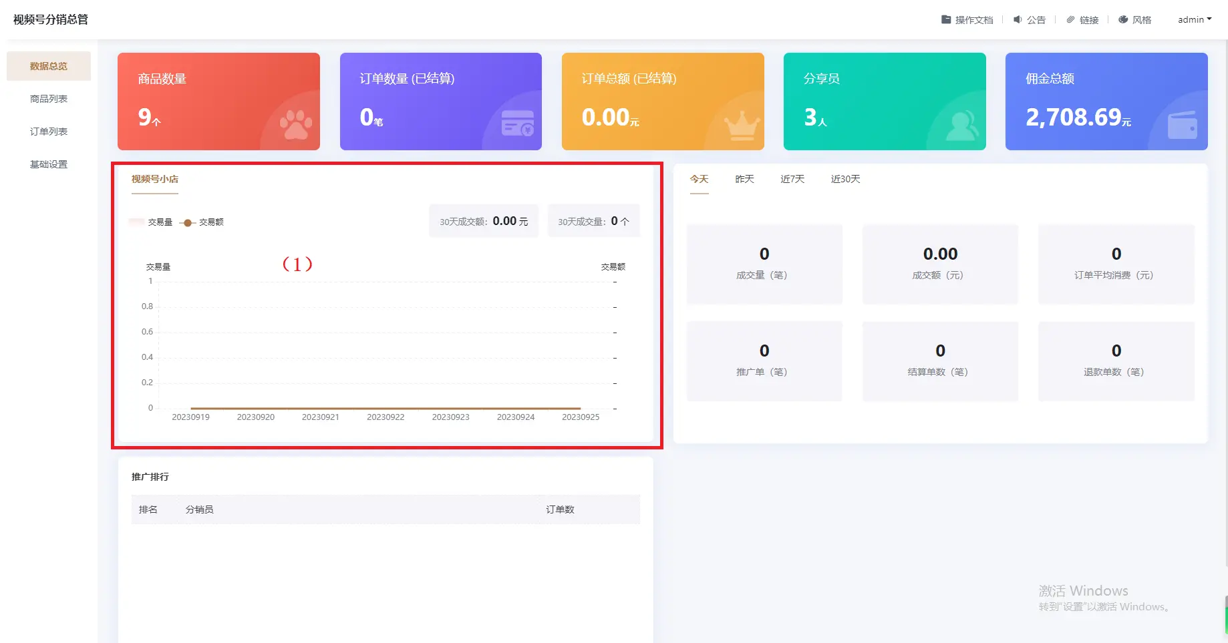Click the user icon on 分享员 card

[962, 126]
